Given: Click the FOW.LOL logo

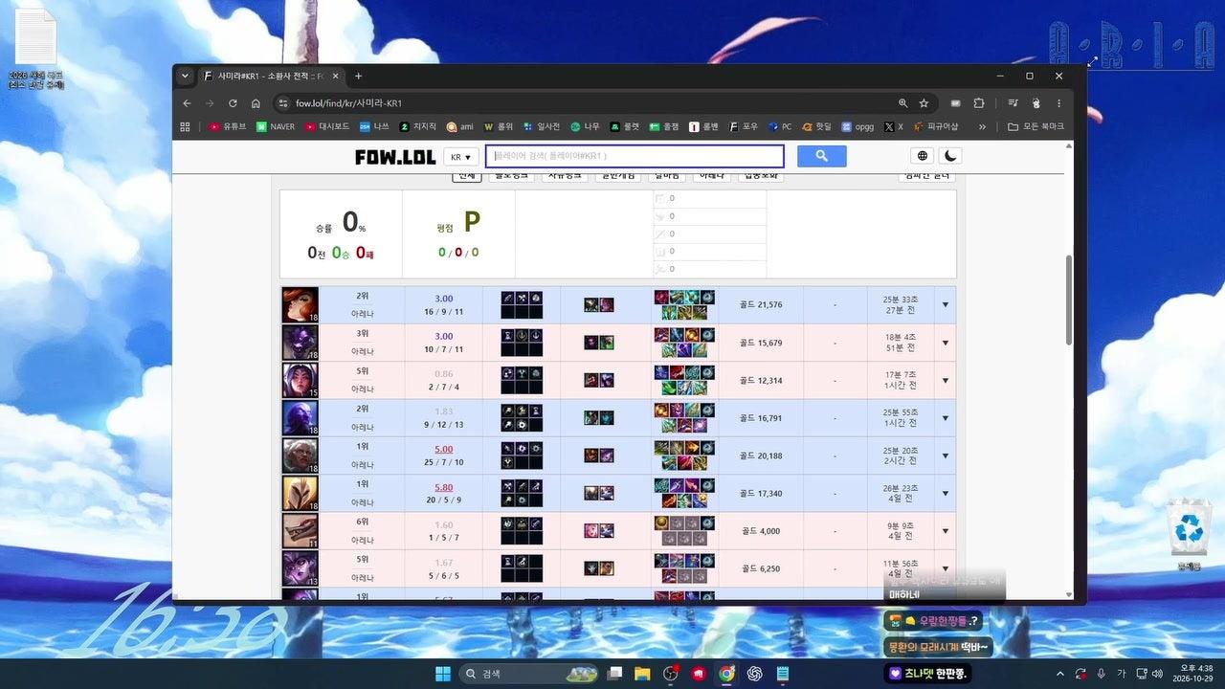Looking at the screenshot, I should [x=395, y=157].
